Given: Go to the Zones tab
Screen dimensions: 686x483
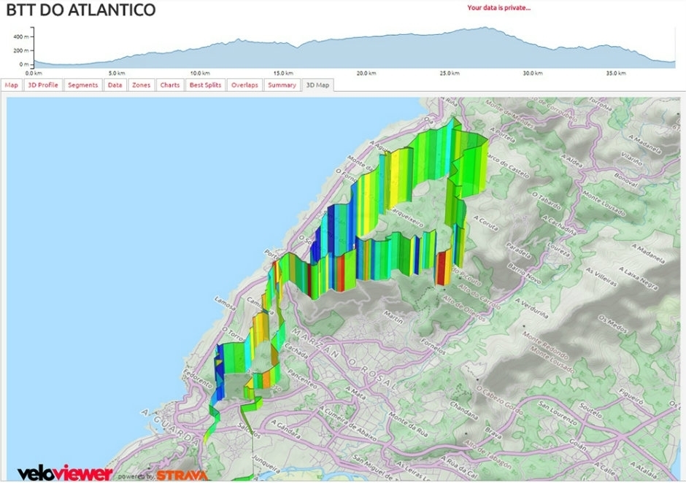Looking at the screenshot, I should click(x=141, y=85).
